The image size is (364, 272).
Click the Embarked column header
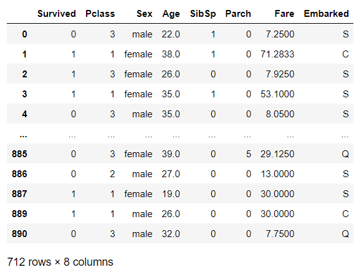tap(326, 14)
